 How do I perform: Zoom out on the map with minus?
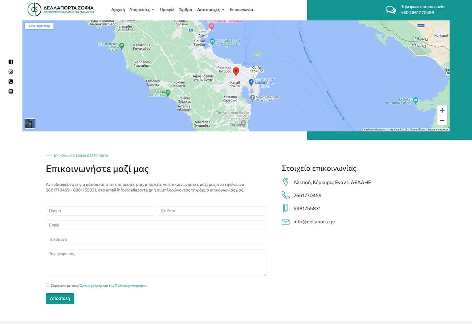pyautogui.click(x=442, y=120)
